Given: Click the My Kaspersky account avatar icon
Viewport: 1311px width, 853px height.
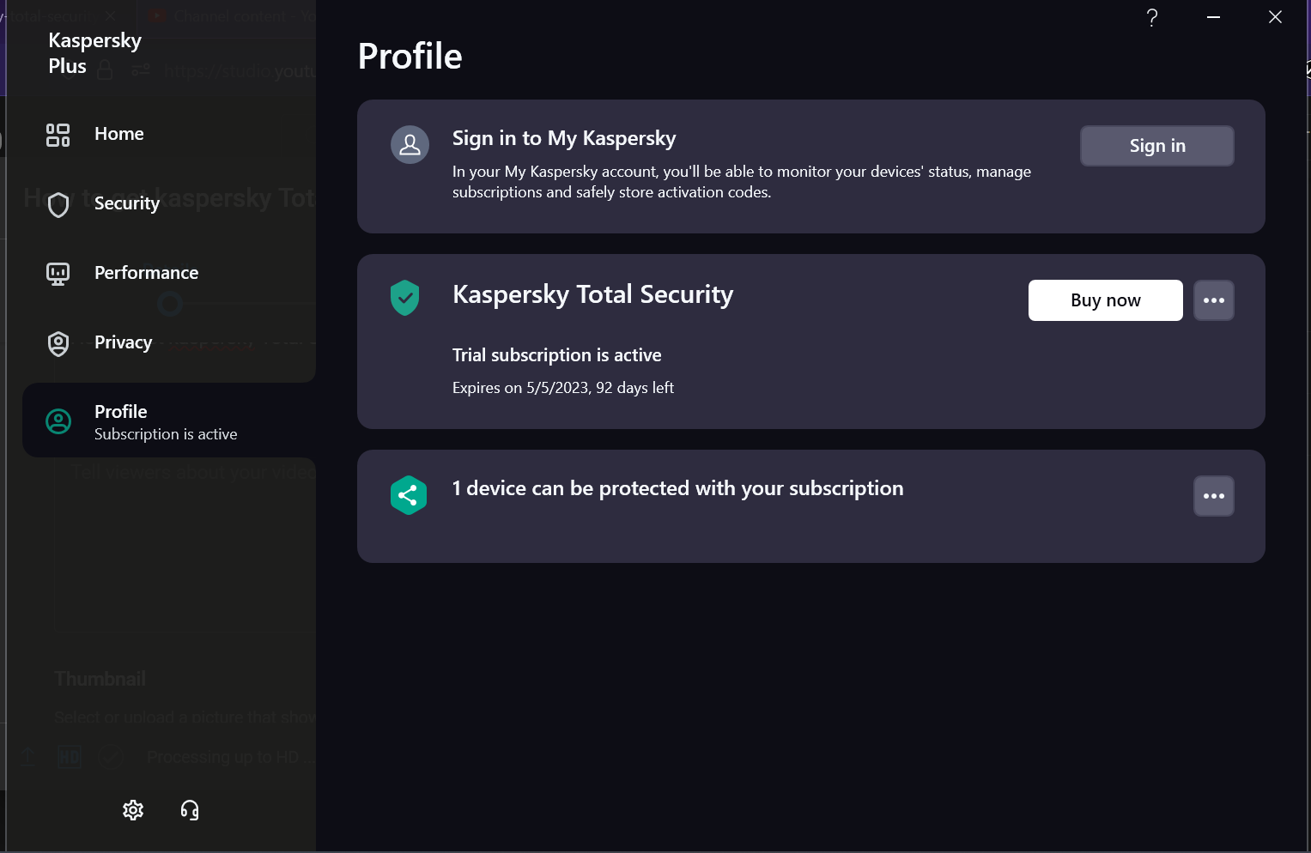Looking at the screenshot, I should click(410, 145).
